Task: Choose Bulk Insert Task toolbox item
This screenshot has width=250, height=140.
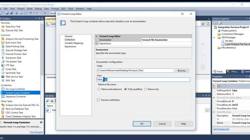Action: (13, 43)
